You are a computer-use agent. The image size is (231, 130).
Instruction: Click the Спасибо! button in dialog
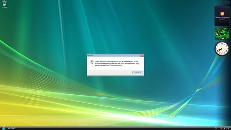[x=138, y=73]
